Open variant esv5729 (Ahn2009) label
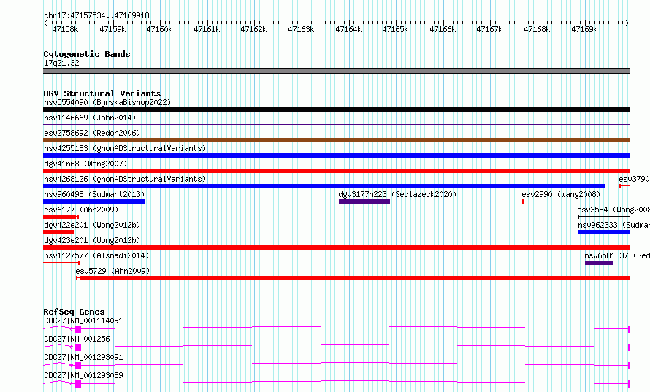 (112, 271)
